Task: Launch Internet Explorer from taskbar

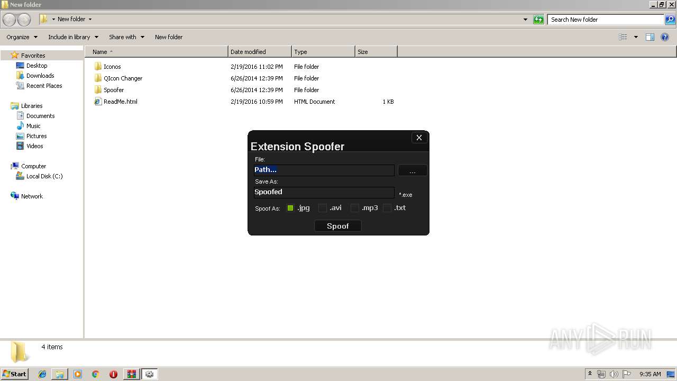Action: coord(42,374)
